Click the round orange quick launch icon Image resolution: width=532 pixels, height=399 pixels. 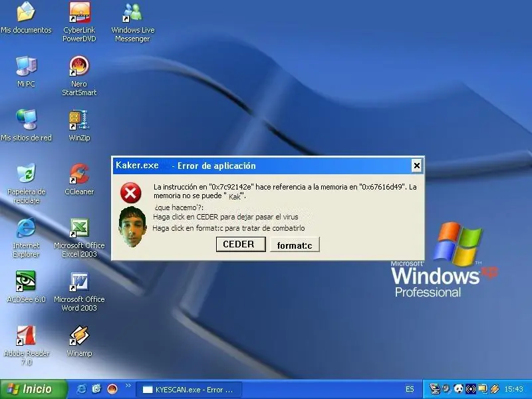tap(112, 389)
